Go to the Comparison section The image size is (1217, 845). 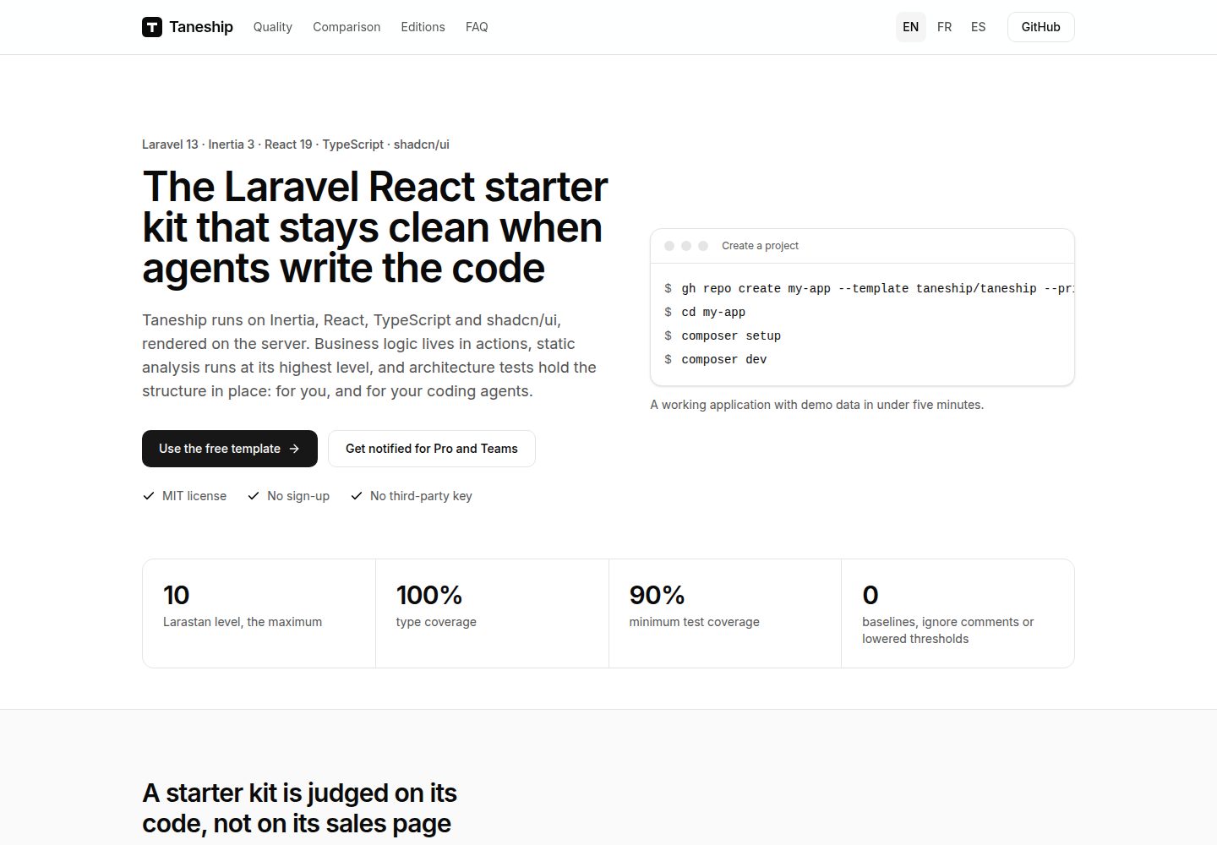347,27
